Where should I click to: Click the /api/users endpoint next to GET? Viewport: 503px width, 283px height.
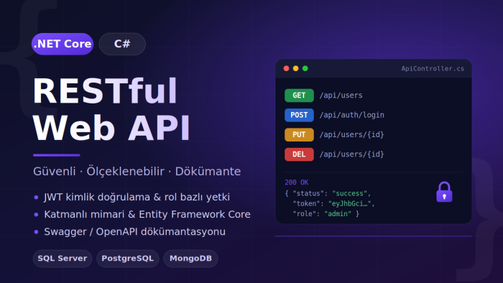[x=341, y=96]
